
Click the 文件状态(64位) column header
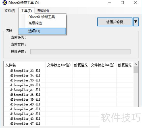(x=103, y=65)
